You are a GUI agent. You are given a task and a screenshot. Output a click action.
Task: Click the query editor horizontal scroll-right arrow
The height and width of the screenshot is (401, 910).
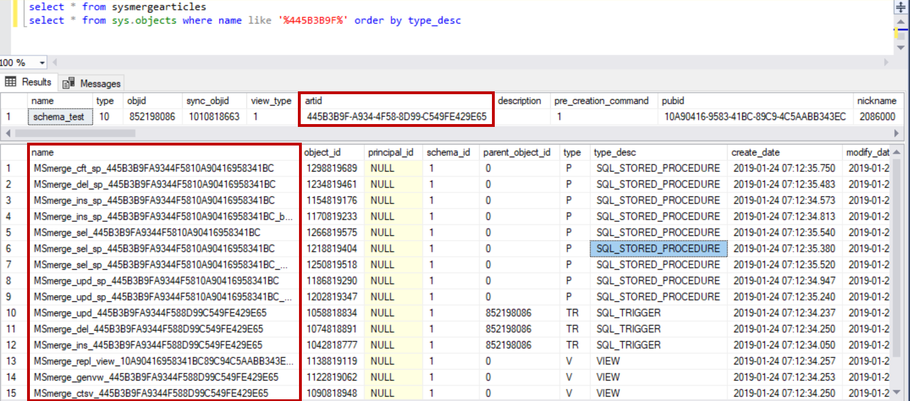[886, 62]
